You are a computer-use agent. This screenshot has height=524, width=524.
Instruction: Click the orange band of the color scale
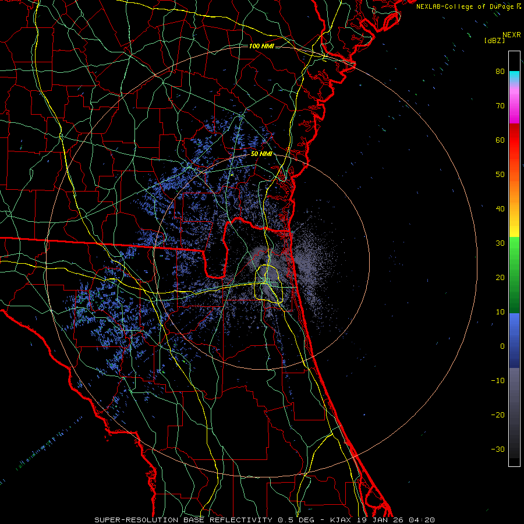[514, 190]
